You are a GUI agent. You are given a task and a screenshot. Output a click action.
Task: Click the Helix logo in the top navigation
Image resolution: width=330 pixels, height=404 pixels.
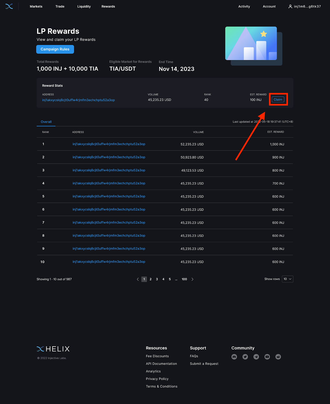(x=9, y=6)
